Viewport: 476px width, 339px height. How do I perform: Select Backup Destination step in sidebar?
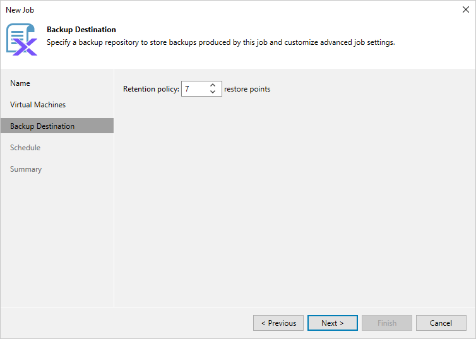pos(42,126)
